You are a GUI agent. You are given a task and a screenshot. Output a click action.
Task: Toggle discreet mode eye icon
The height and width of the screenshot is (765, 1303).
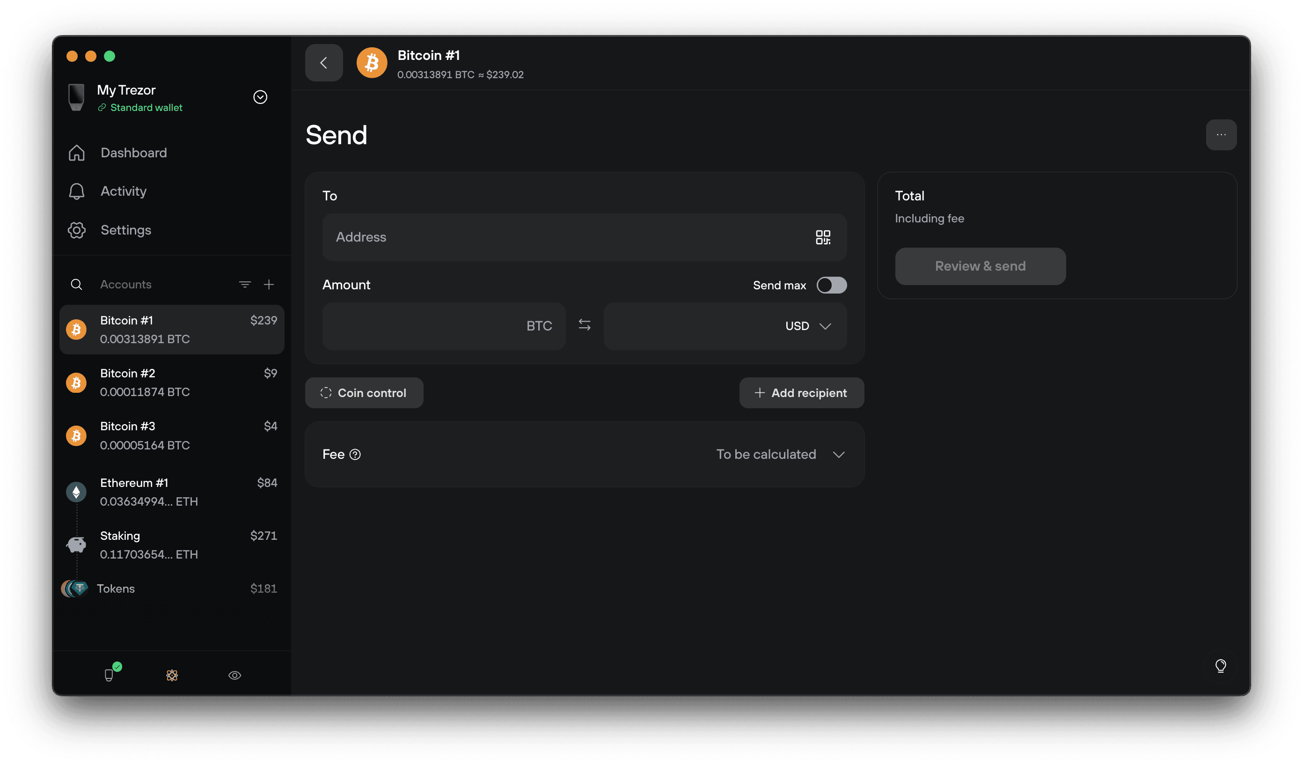[x=235, y=675]
